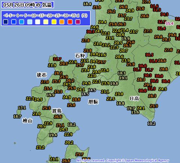This screenshot has width=180, height=163.
Task: Click the 32.7 temperature value
Action: 162,22
